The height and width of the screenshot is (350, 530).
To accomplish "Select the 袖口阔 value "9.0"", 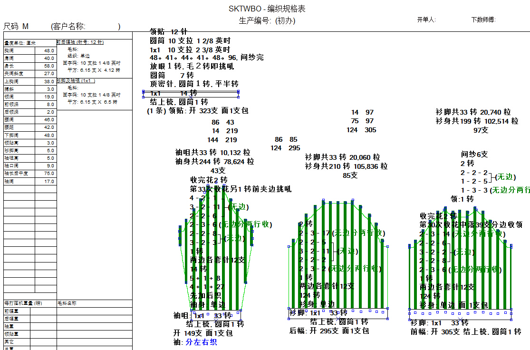I will click(x=50, y=165).
